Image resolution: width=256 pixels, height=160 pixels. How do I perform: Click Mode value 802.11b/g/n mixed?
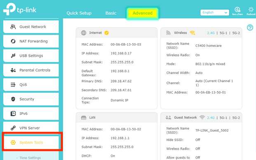210,64
